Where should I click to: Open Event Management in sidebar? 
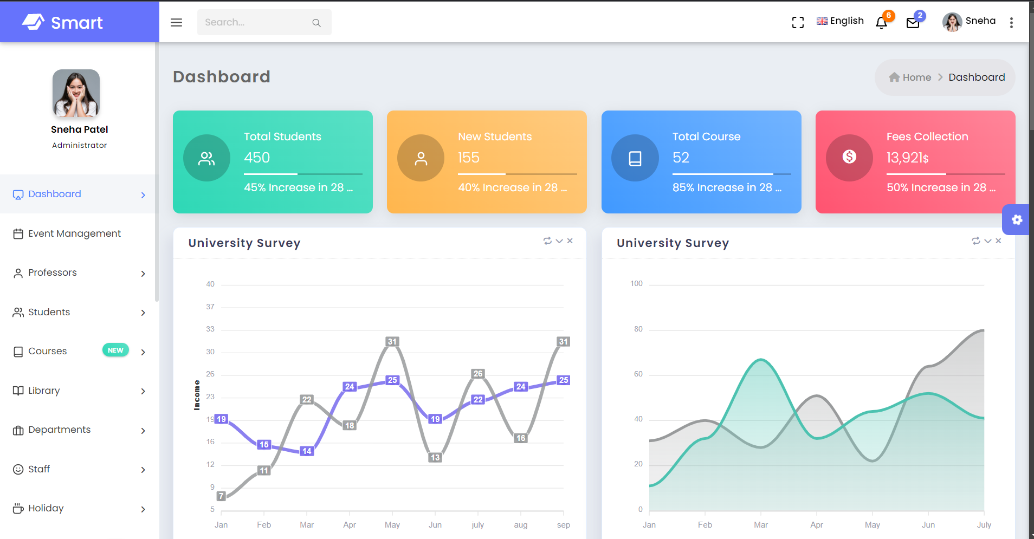click(x=74, y=233)
